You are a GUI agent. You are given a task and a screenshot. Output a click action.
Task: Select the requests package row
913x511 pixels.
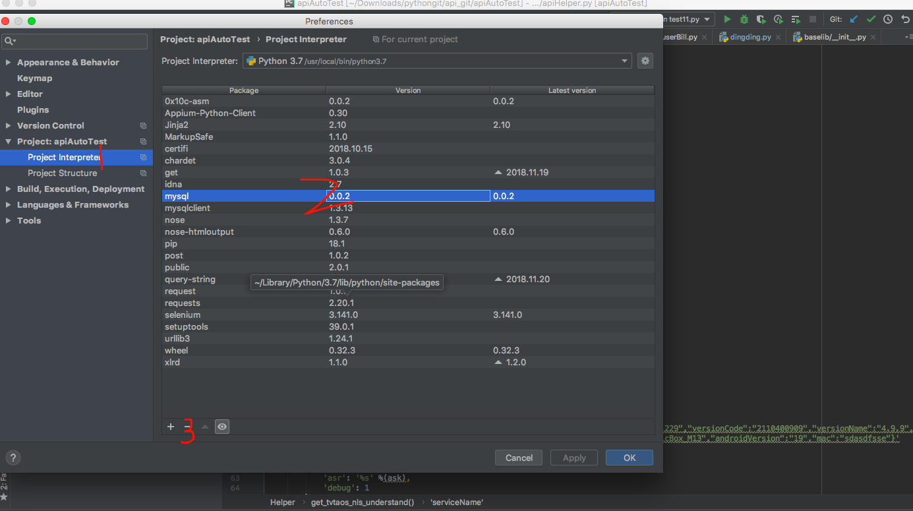[x=408, y=303]
